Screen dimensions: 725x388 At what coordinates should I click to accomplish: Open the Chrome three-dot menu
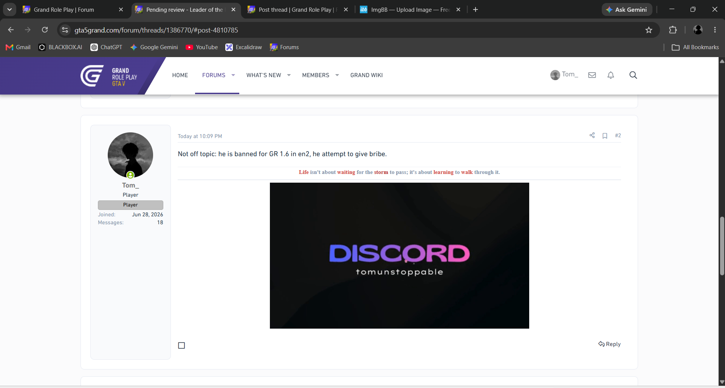(x=715, y=30)
